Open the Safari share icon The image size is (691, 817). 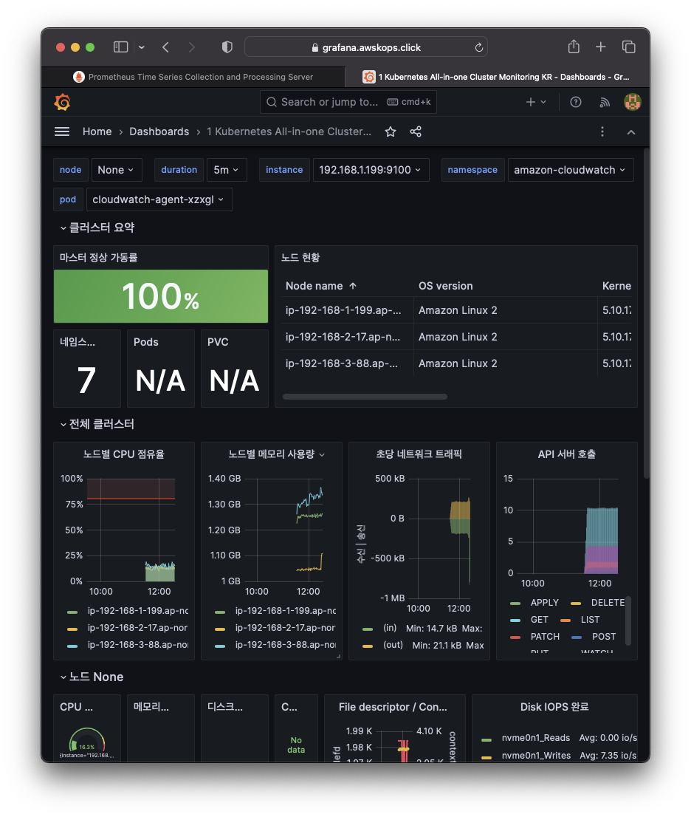click(574, 47)
